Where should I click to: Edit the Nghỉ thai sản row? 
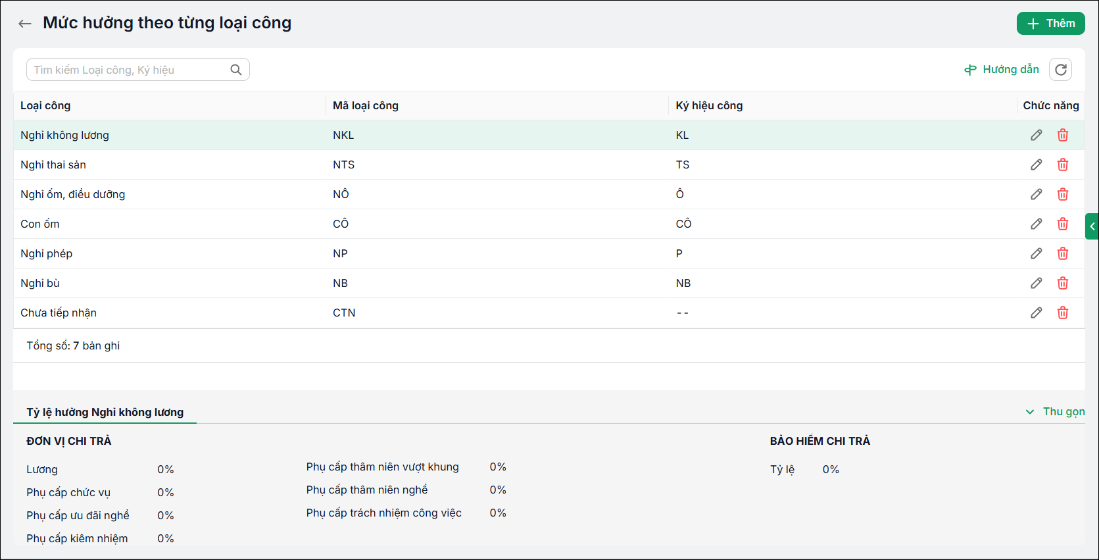click(1037, 165)
